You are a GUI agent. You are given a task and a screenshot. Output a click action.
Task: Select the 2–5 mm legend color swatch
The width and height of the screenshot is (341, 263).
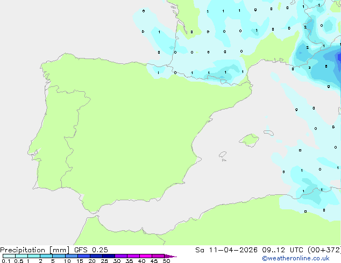[46, 256]
